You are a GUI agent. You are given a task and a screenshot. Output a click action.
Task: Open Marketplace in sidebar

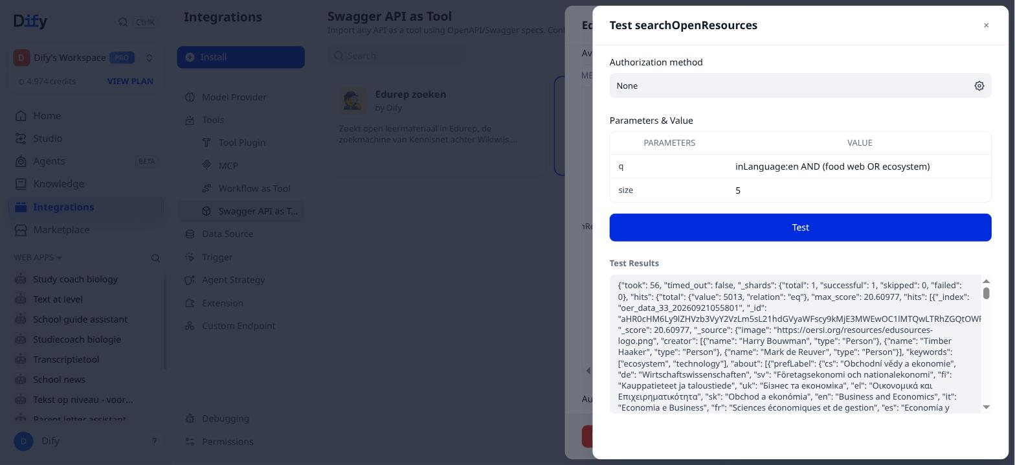coord(85,230)
